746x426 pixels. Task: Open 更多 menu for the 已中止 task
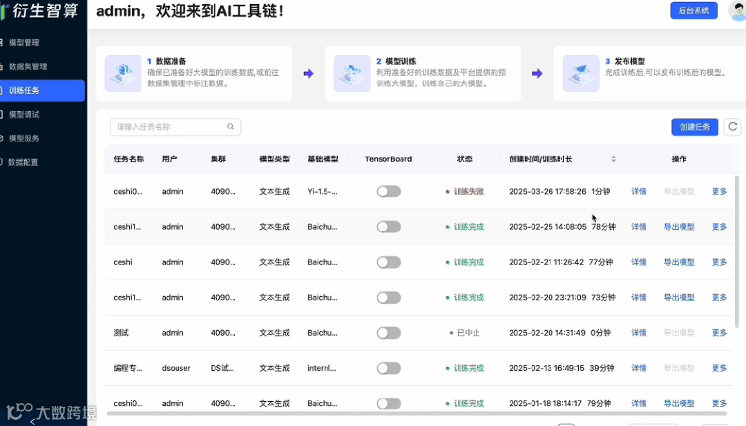click(x=719, y=333)
